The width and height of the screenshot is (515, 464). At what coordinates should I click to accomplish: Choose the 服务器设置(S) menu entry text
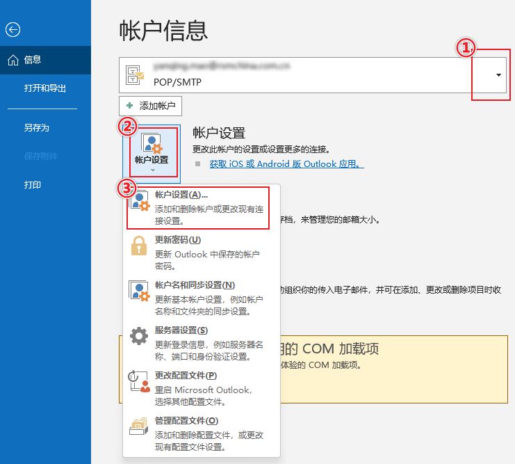point(181,330)
